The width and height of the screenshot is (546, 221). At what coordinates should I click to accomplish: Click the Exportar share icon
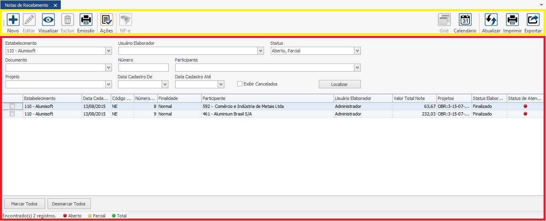pos(533,20)
